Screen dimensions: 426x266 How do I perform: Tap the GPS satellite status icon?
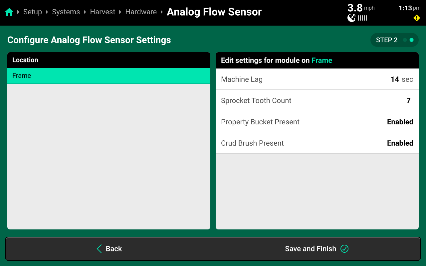coord(351,18)
